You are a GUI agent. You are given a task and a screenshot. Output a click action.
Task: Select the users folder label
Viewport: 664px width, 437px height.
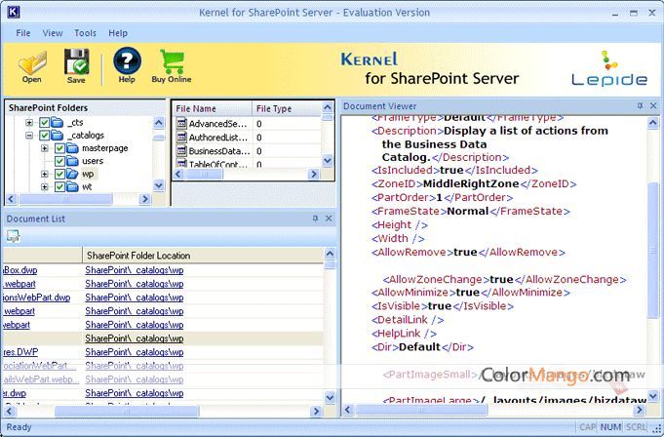(93, 161)
